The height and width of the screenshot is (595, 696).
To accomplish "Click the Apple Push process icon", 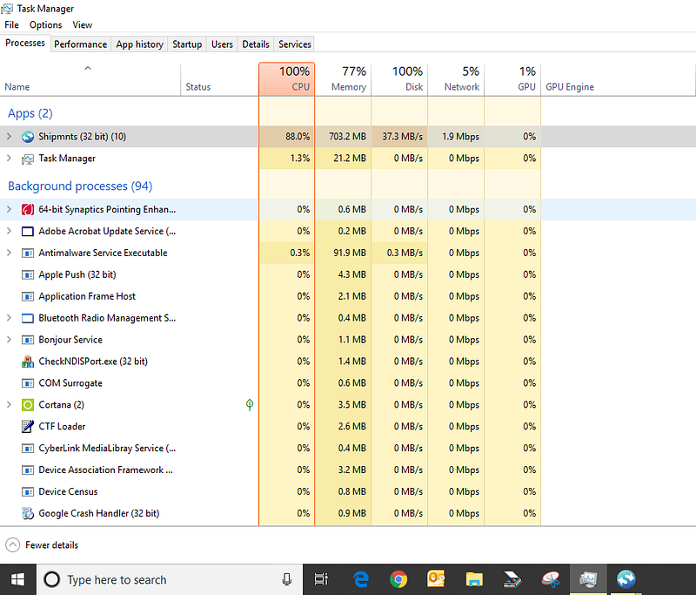I will coord(28,274).
